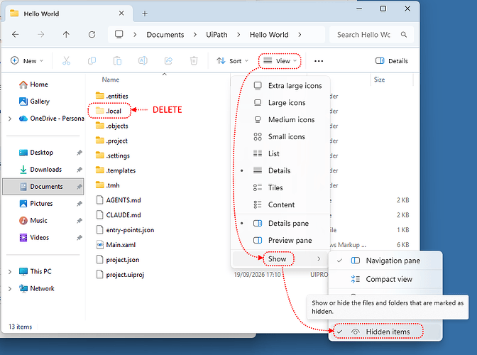The height and width of the screenshot is (355, 477).
Task: Close the Hello World tab
Action: coord(121,13)
